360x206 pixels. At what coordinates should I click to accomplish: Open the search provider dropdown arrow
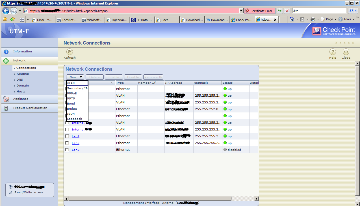[356, 11]
